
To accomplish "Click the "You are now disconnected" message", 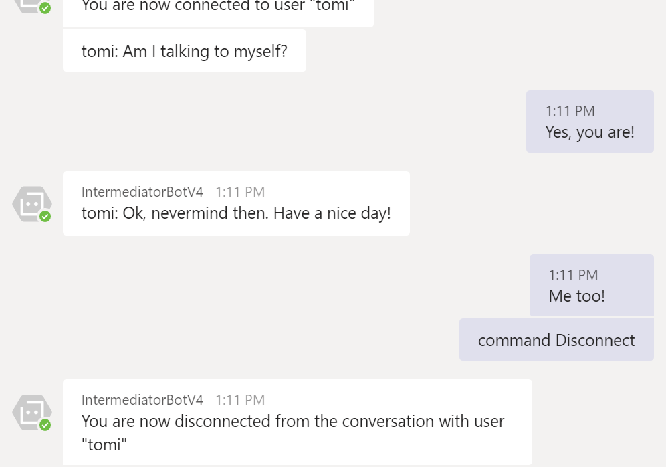I will tap(298, 422).
